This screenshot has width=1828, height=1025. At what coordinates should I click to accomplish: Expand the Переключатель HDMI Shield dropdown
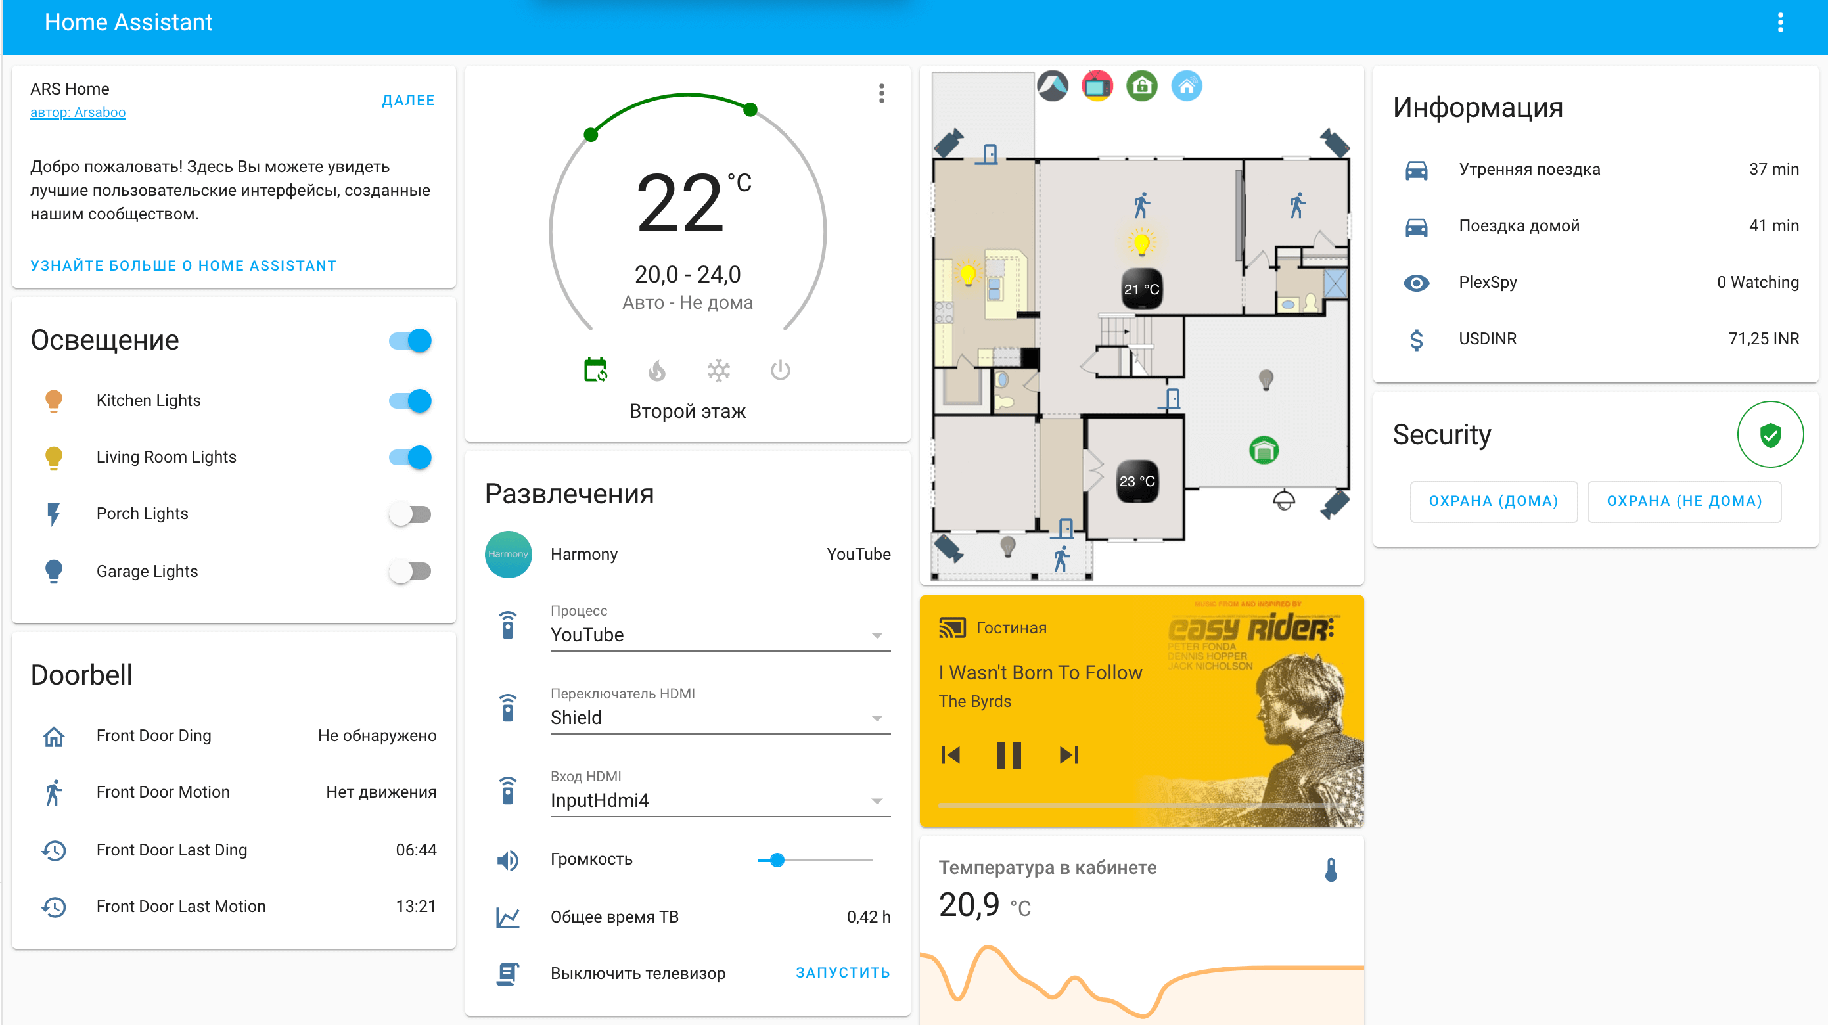tap(879, 717)
